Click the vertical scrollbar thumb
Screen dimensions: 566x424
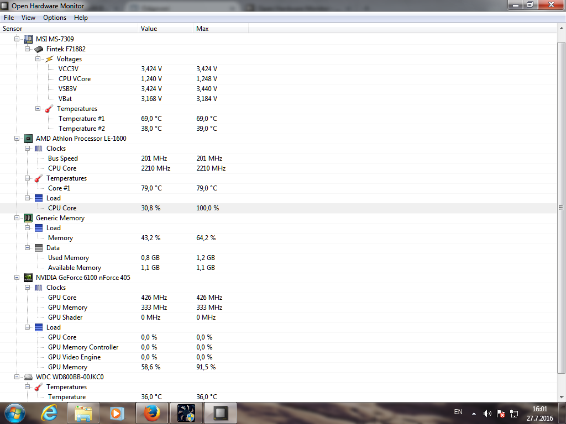(x=562, y=208)
